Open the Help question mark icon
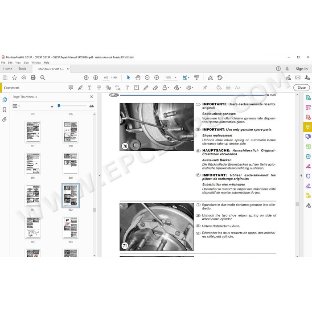This screenshot has height=312, width=312. point(279,69)
